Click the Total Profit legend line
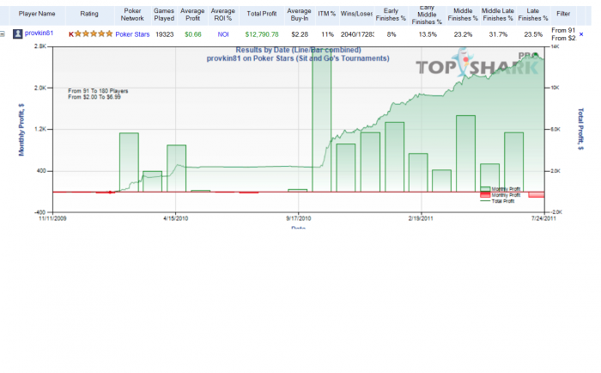This screenshot has width=601, height=373. pos(485,201)
